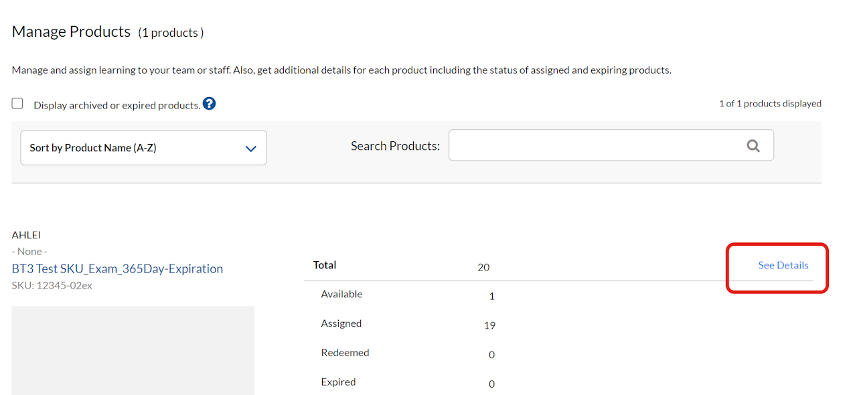Select the Available row label
The width and height of the screenshot is (857, 395).
341,294
